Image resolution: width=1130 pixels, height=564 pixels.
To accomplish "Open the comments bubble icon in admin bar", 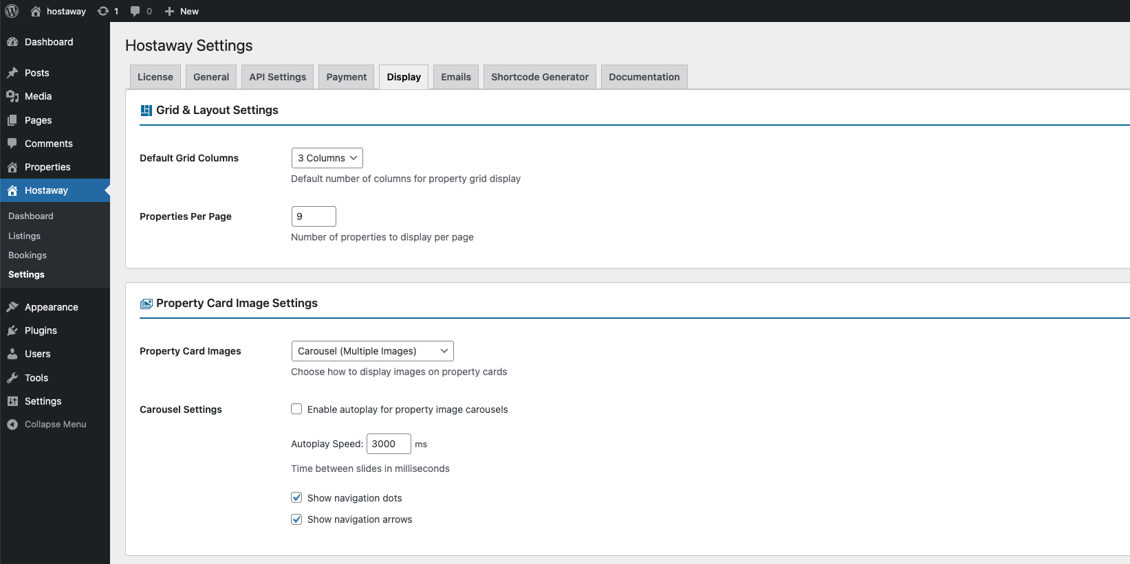I will point(135,11).
